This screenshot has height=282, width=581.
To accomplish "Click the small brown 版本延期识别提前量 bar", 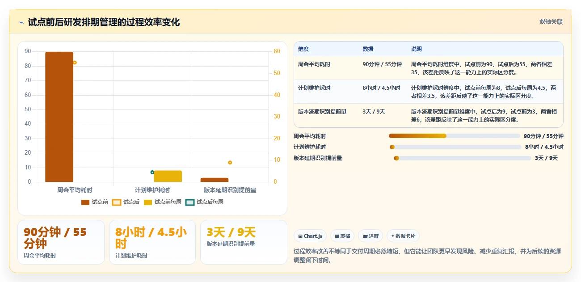I will (x=215, y=180).
